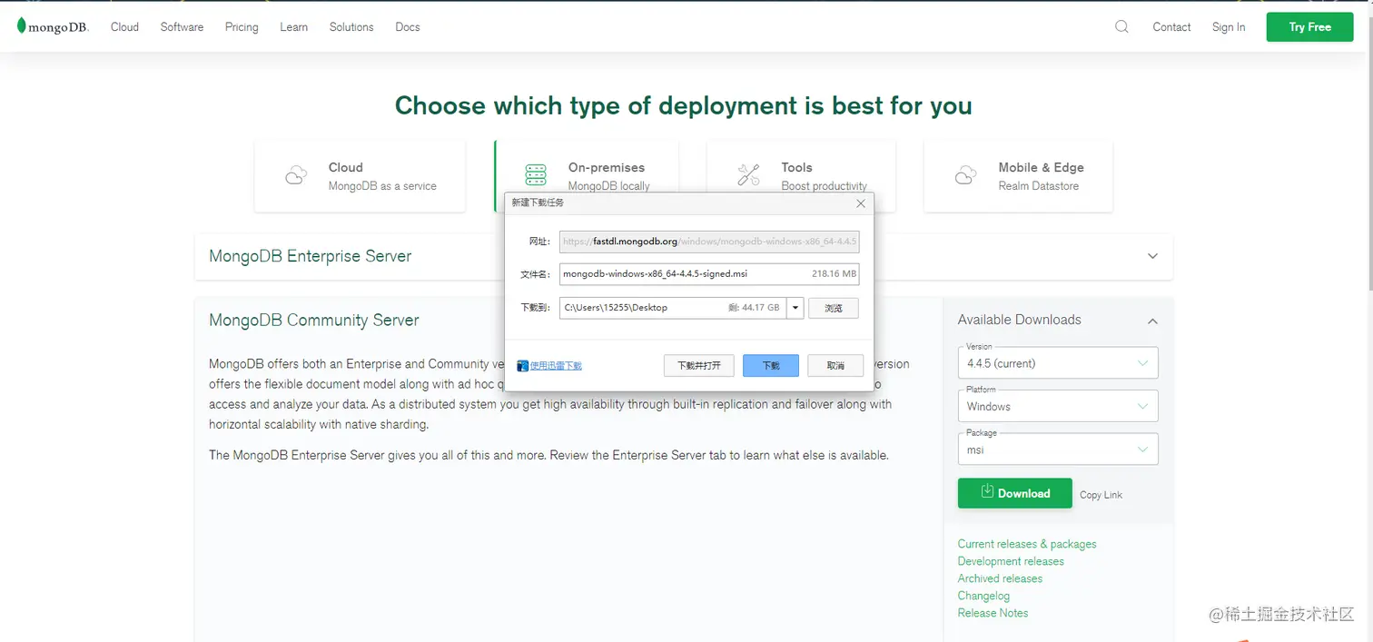Click the 浏览 browse button
Screen dimensions: 1373x642
[x=834, y=308]
